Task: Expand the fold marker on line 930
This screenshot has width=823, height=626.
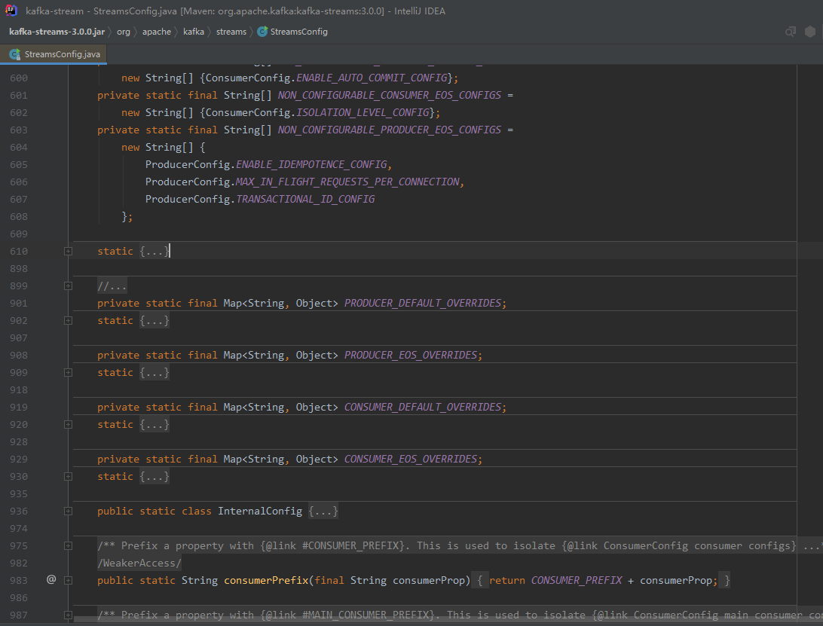Action: [x=69, y=476]
